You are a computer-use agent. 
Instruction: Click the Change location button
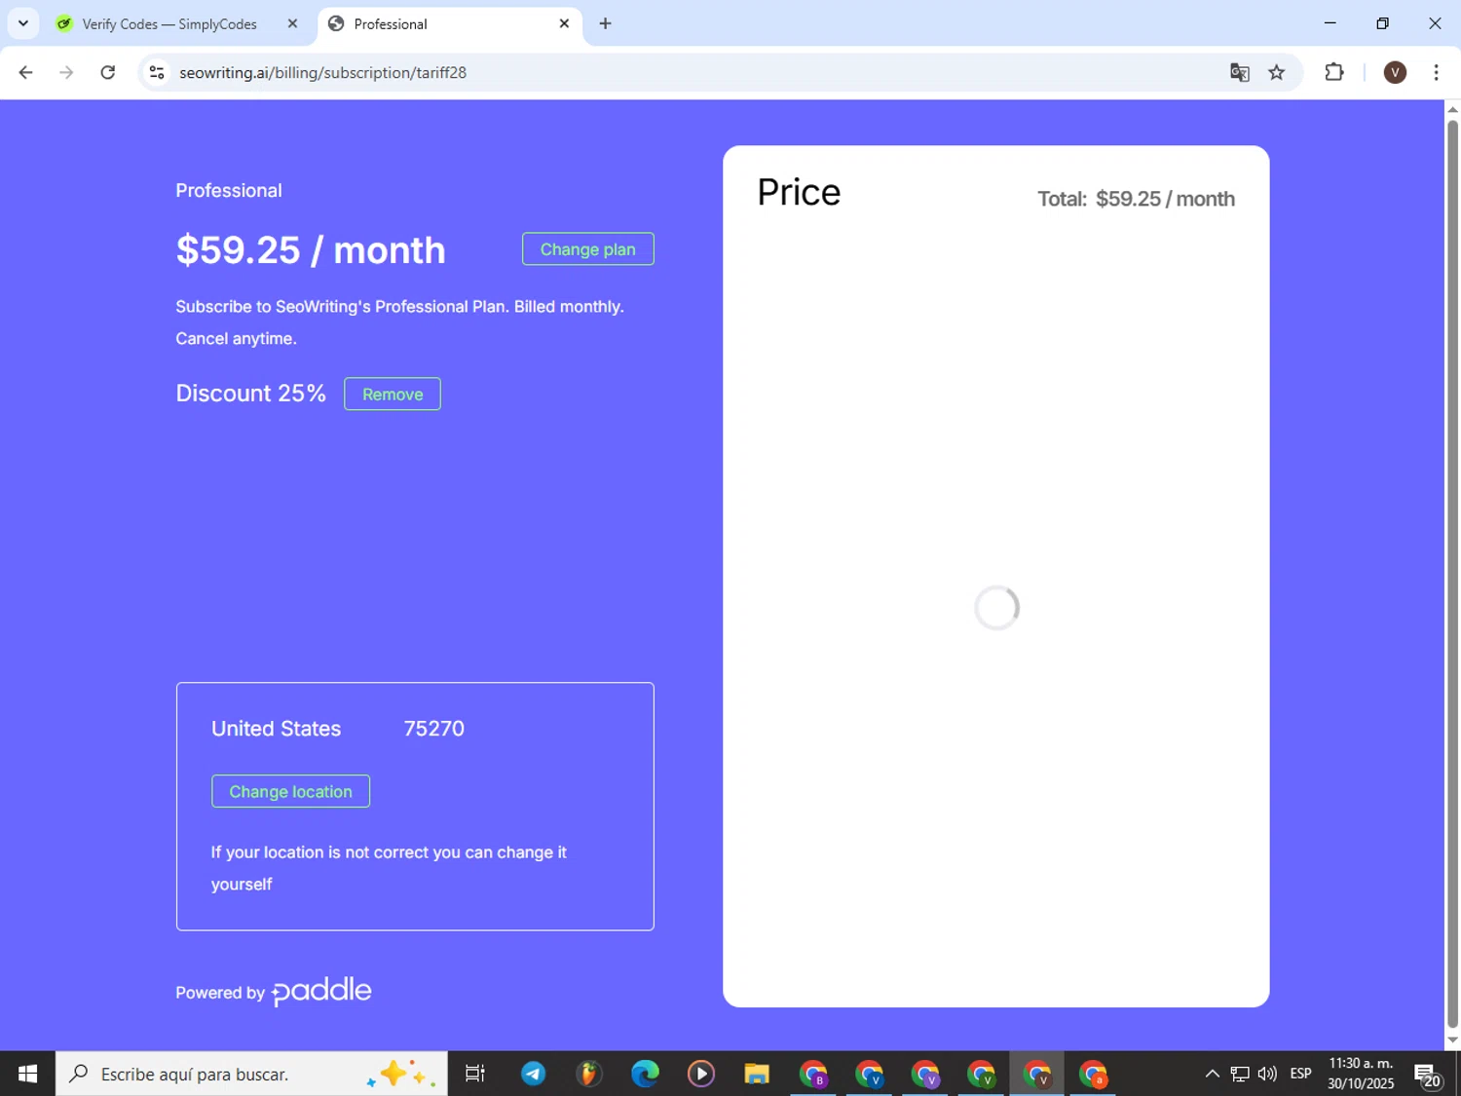290,792
